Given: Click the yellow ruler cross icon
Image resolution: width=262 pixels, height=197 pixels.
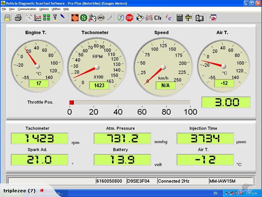Looking at the screenshot, I should [x=188, y=18].
